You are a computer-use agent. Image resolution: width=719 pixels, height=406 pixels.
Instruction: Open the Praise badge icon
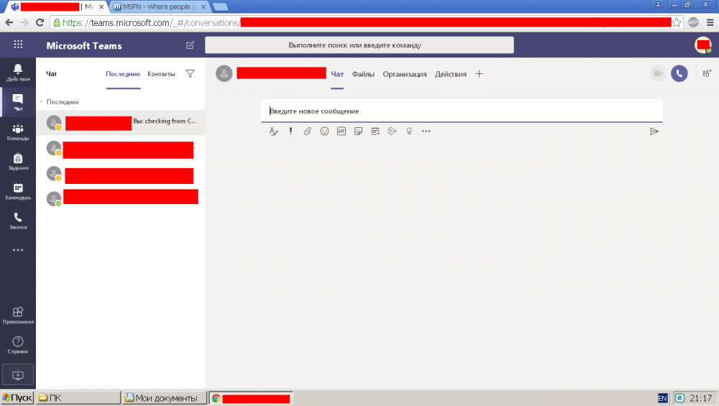pos(409,131)
